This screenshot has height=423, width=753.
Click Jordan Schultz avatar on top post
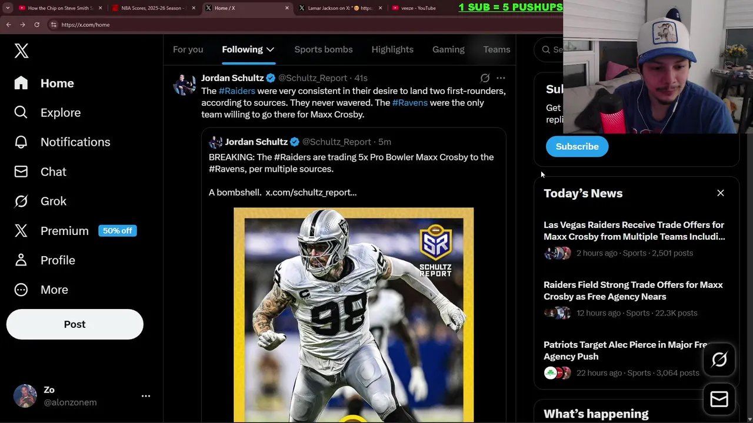click(x=184, y=84)
